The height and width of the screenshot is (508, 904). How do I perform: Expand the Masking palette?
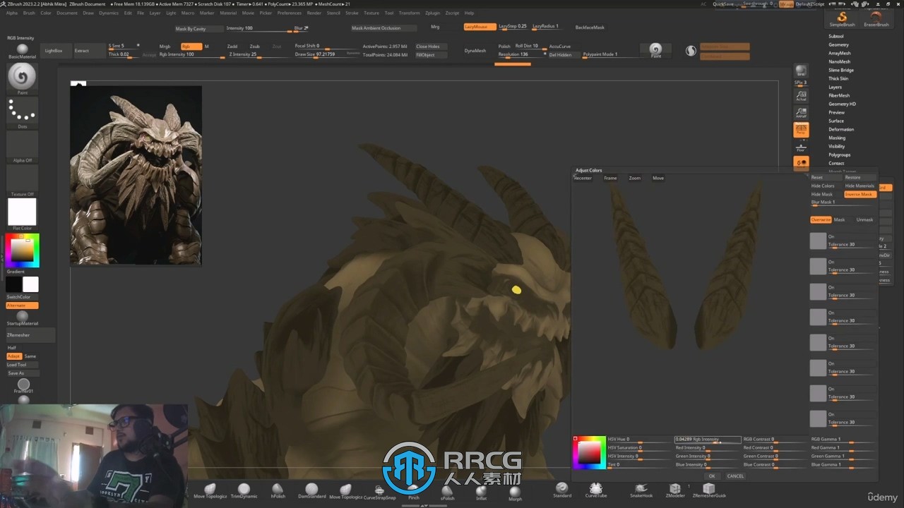pos(837,138)
